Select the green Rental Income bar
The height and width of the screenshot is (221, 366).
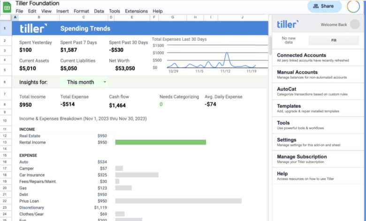160,142
